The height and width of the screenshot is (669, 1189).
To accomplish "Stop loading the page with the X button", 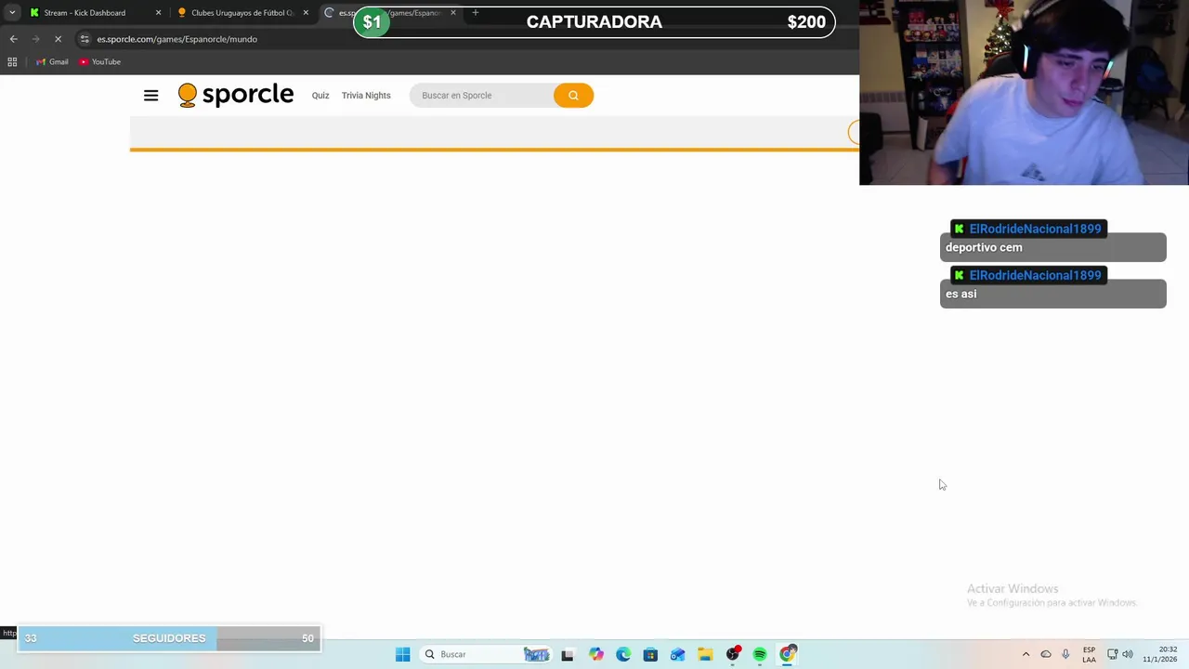I will click(58, 39).
